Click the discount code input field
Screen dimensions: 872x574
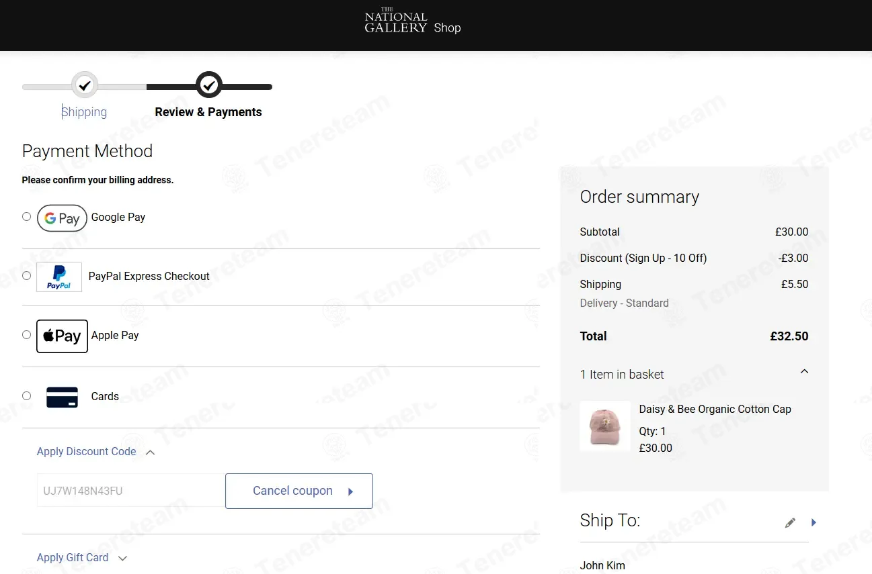131,491
